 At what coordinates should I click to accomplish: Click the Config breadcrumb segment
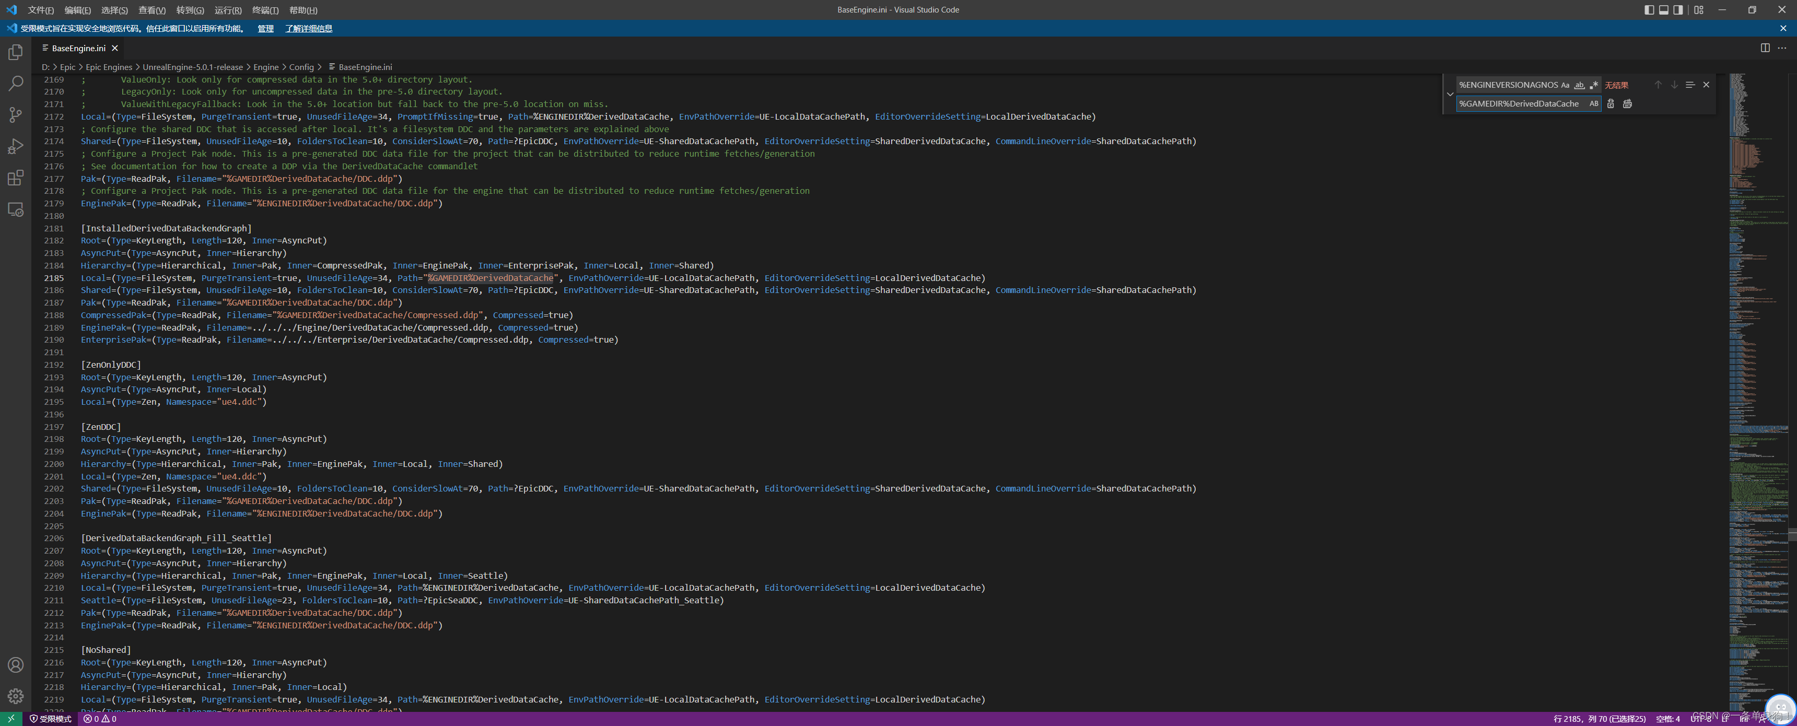(301, 68)
